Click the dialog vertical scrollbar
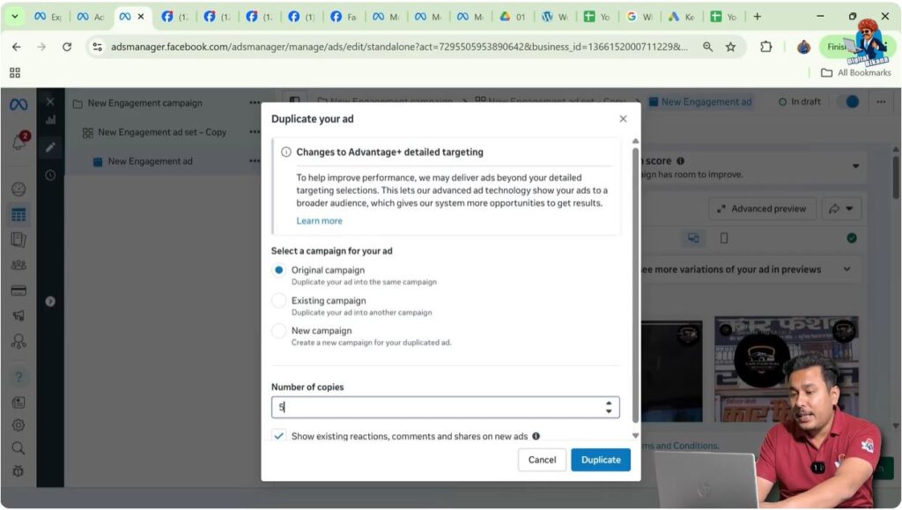 (635, 285)
